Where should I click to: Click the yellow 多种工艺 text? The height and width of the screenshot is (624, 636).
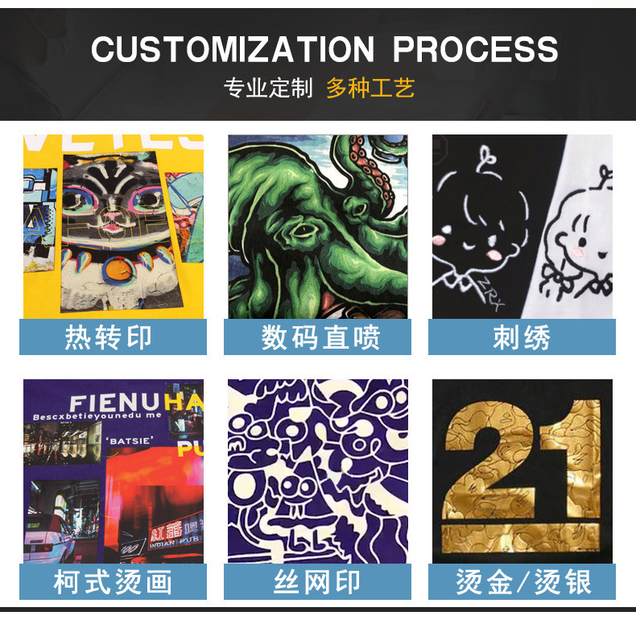point(370,88)
